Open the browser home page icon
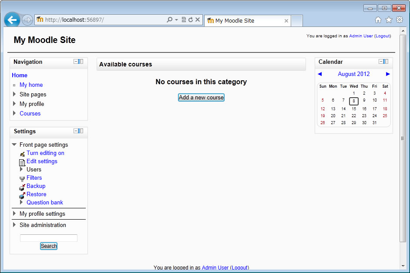The width and height of the screenshot is (410, 273). pyautogui.click(x=378, y=20)
